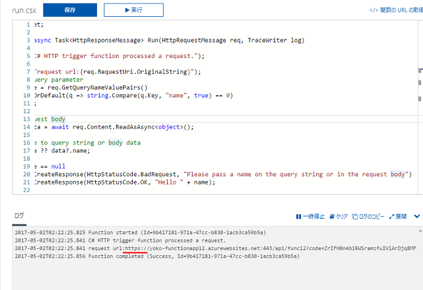Click line 7 request url log code
The width and height of the screenshot is (423, 290).
click(118, 72)
